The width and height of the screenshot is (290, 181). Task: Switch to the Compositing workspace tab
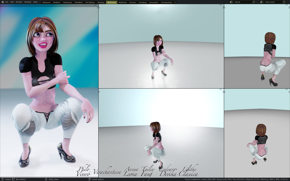point(166,2)
